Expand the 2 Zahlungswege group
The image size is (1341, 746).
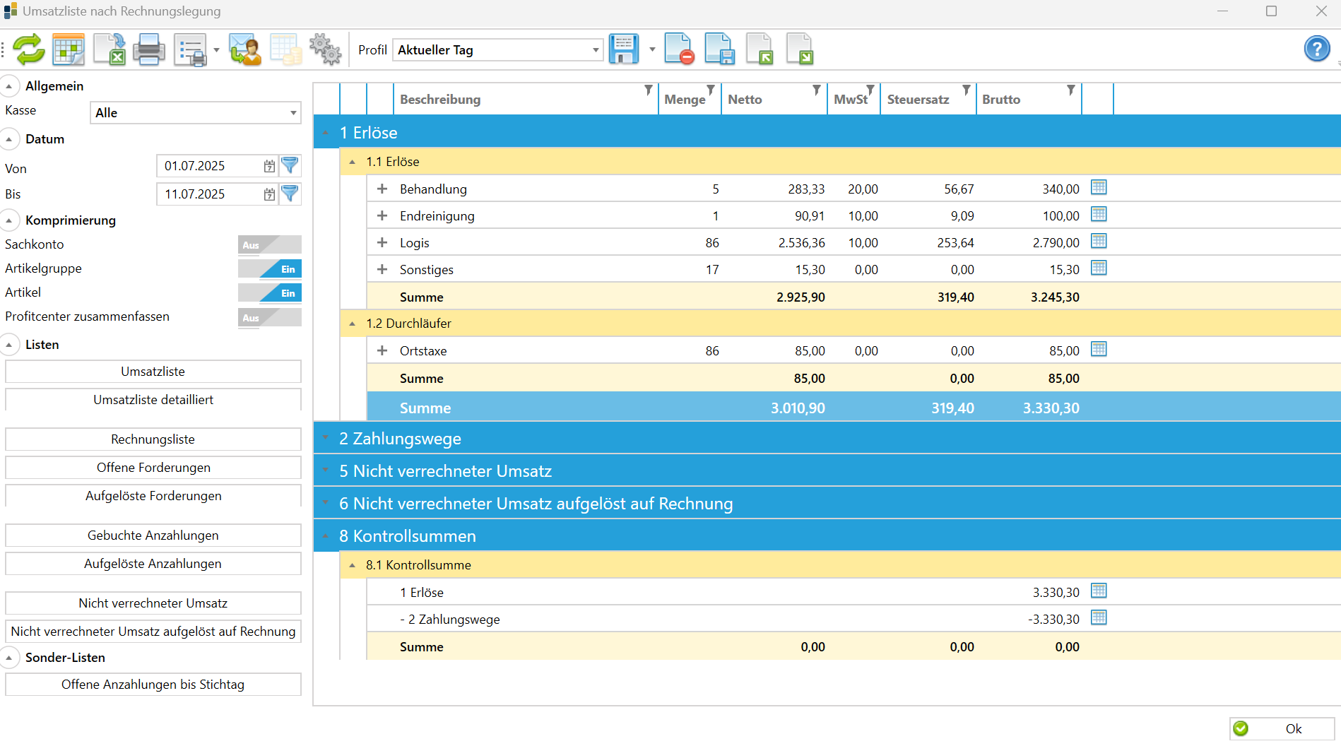(x=326, y=438)
